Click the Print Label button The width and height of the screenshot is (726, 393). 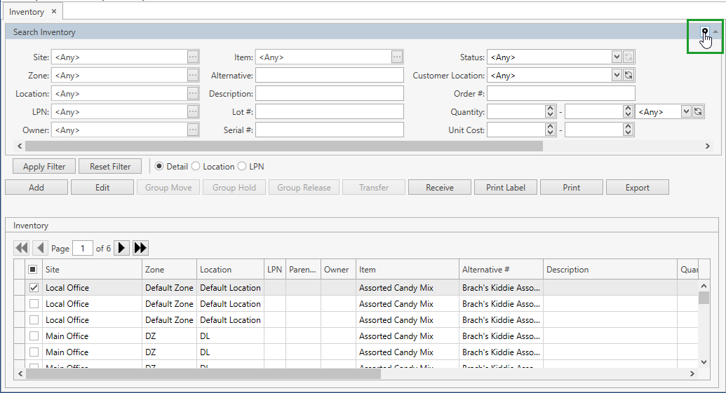[505, 188]
